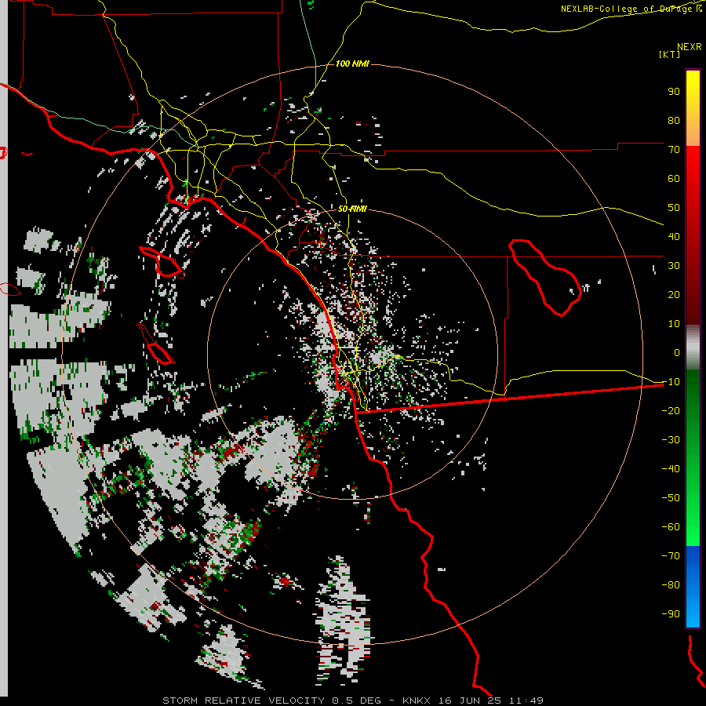The width and height of the screenshot is (706, 706).
Task: Click the red segment of the velocity color bar
Action: 693,235
